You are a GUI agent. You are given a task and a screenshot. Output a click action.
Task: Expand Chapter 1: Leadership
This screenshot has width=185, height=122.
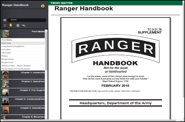click(23, 75)
